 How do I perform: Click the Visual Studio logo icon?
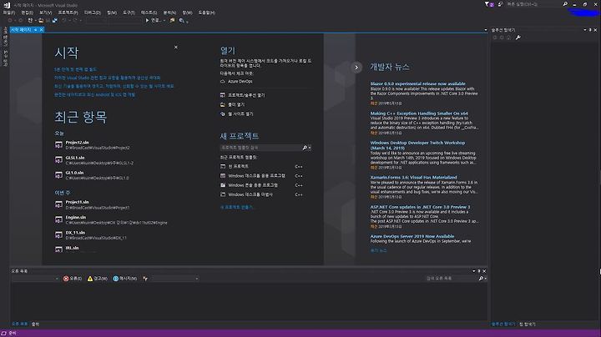coord(7,5)
